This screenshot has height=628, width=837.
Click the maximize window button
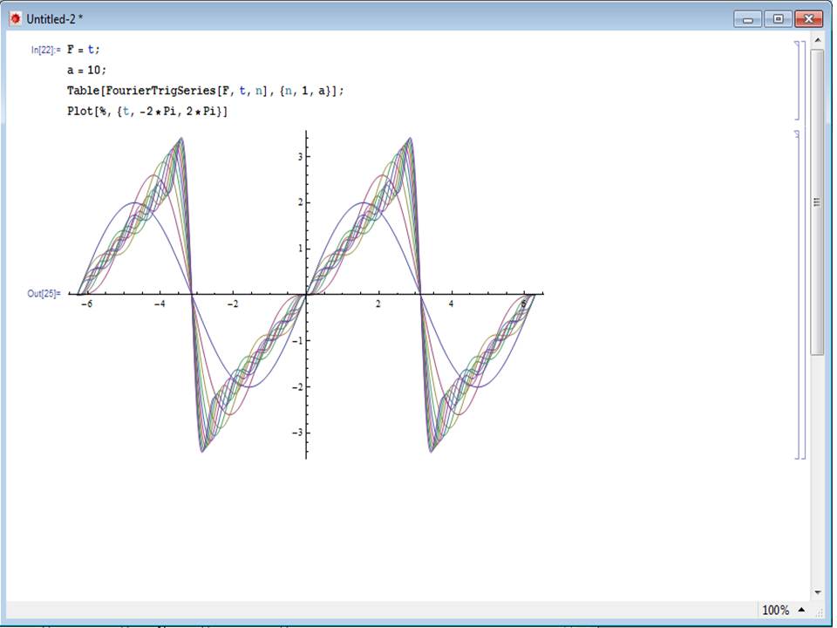point(777,18)
